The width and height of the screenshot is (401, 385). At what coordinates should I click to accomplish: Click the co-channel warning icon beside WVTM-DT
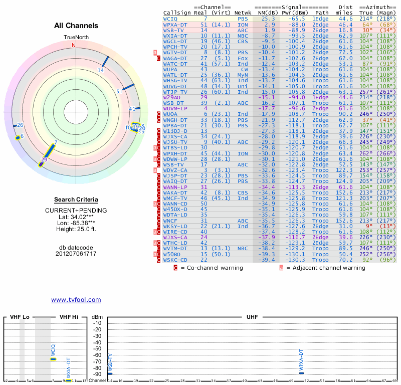[159, 248]
